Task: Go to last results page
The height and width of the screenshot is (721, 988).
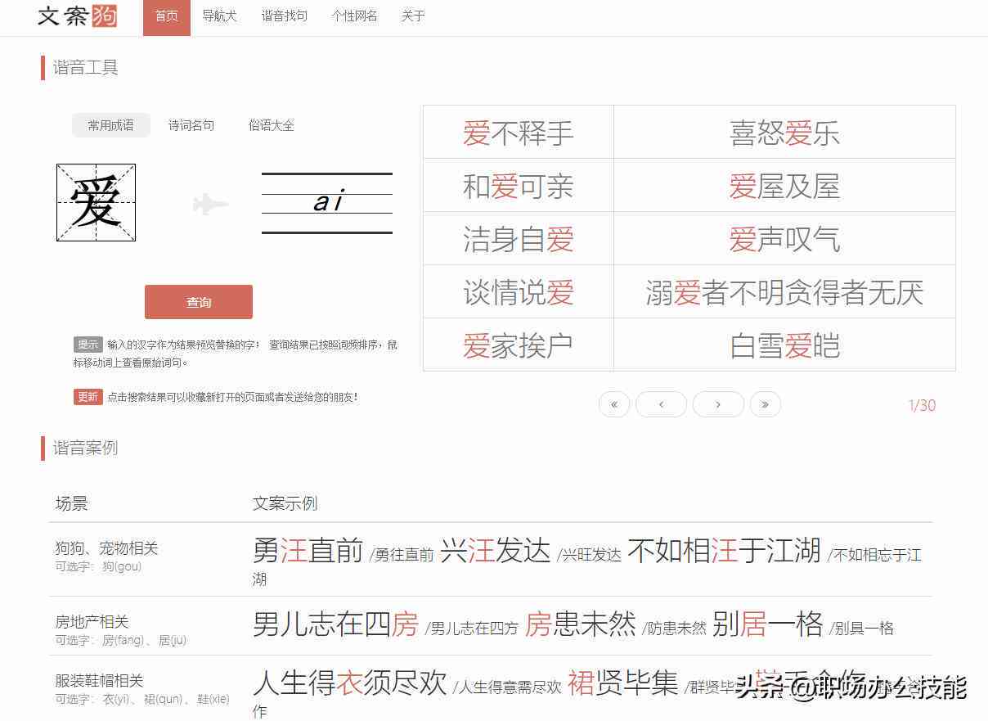Action: [766, 404]
